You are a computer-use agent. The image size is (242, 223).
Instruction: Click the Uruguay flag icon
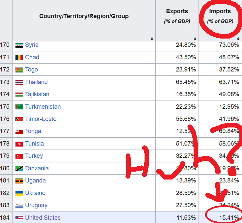coord(19,206)
